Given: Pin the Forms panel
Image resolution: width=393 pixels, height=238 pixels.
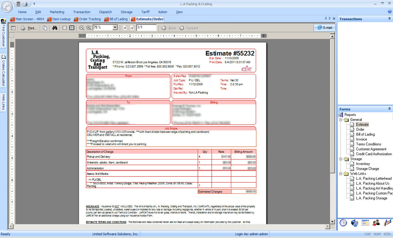Looking at the screenshot, I should (x=389, y=109).
